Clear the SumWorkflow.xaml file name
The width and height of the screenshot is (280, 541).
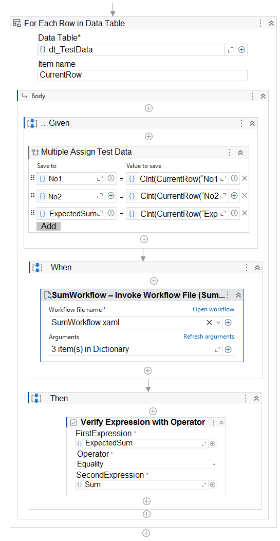(x=209, y=323)
